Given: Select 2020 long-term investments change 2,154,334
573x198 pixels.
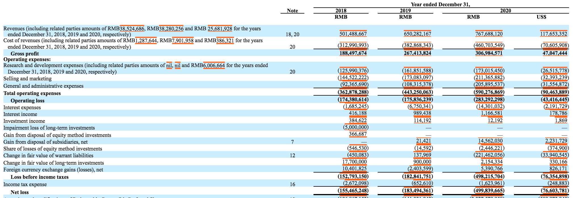Looking at the screenshot, I should coord(492,162).
